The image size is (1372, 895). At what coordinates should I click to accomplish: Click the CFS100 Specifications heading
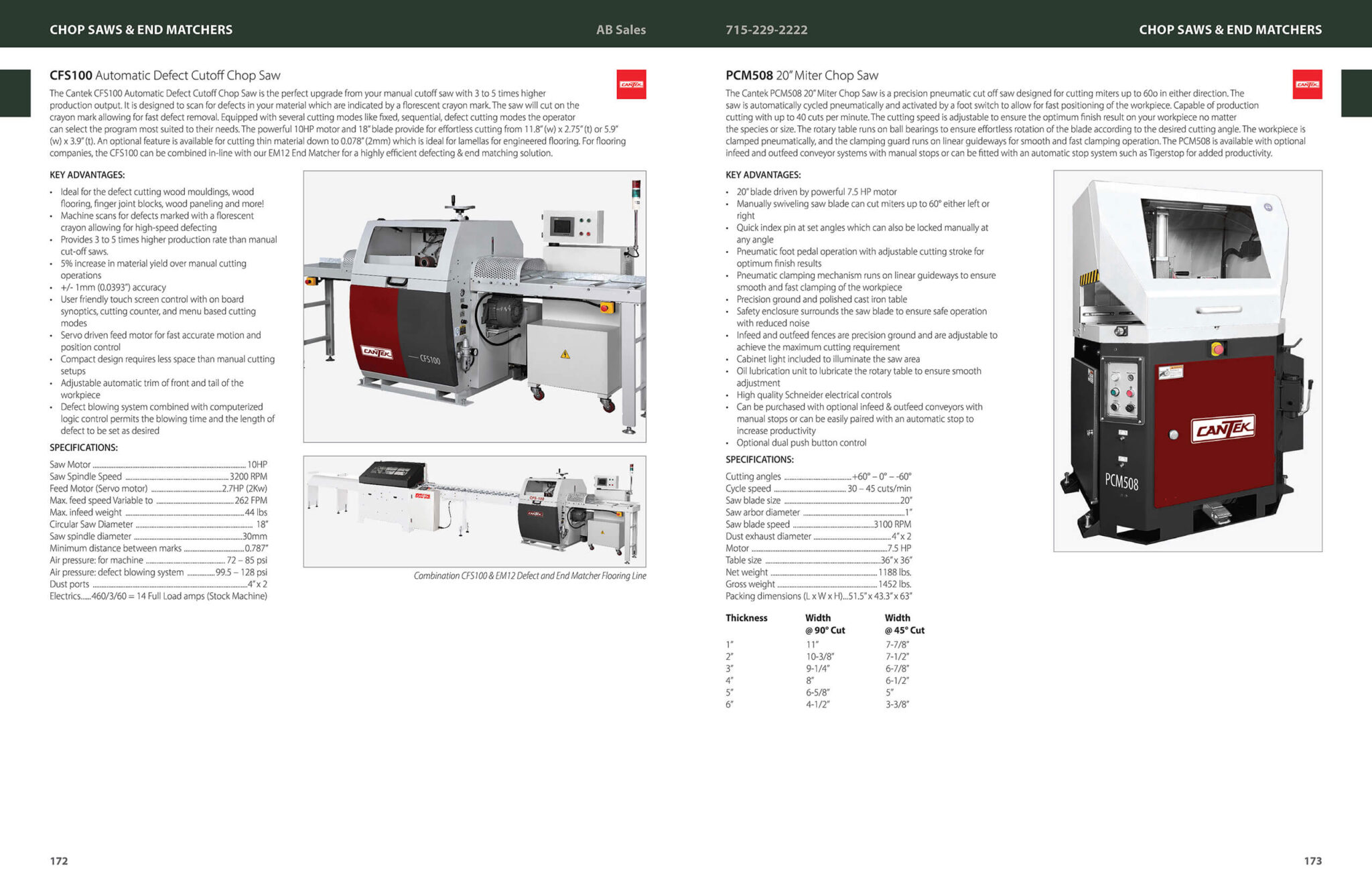[x=84, y=447]
